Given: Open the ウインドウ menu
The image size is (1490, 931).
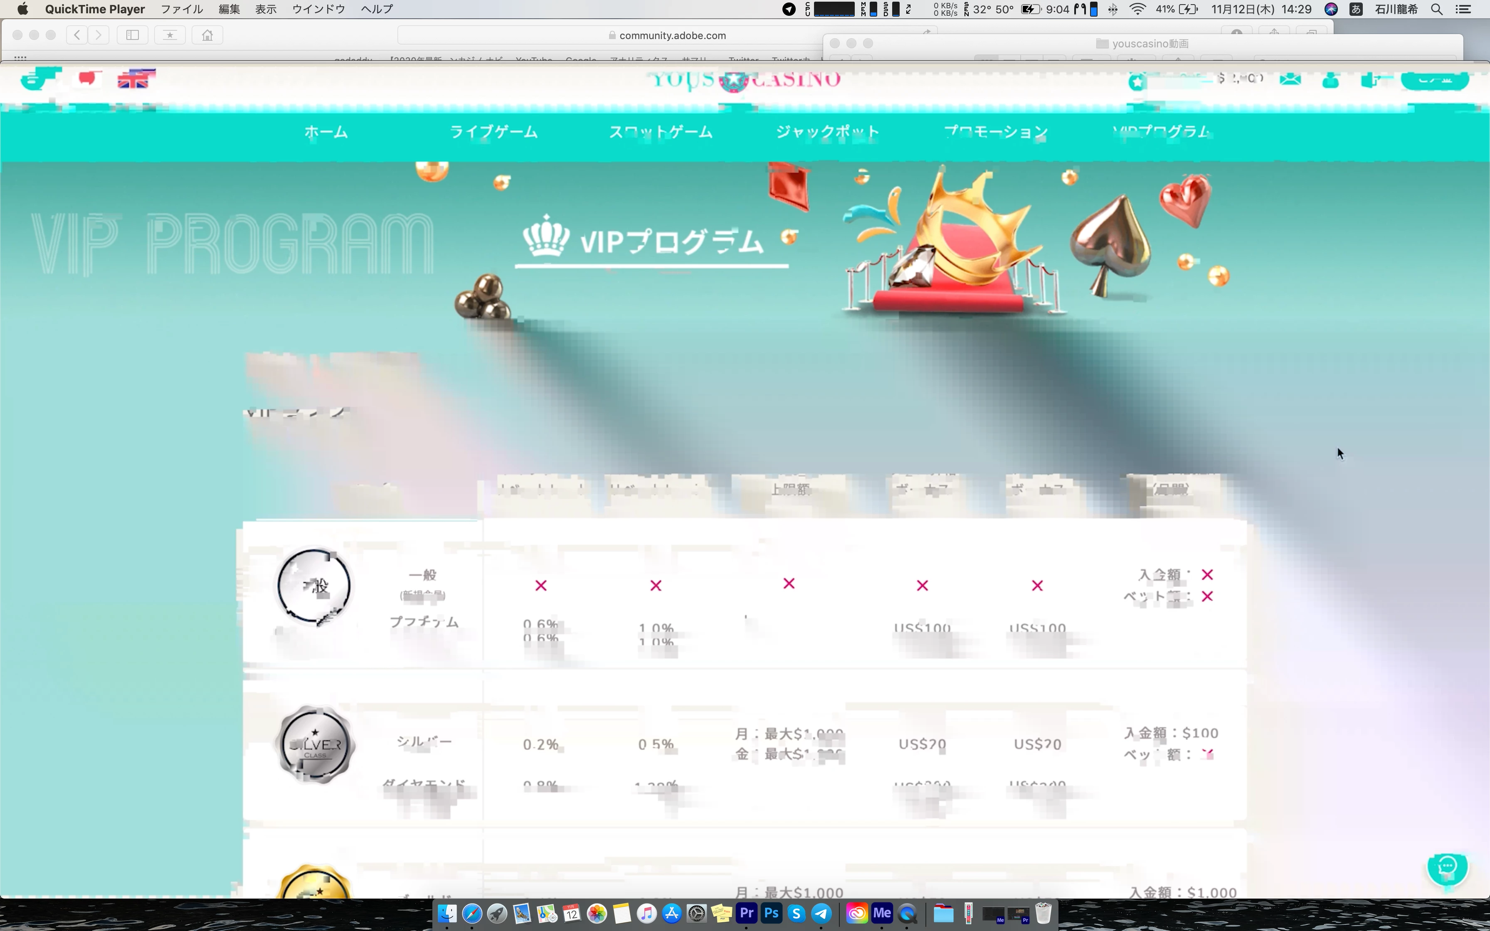Looking at the screenshot, I should click(x=318, y=9).
